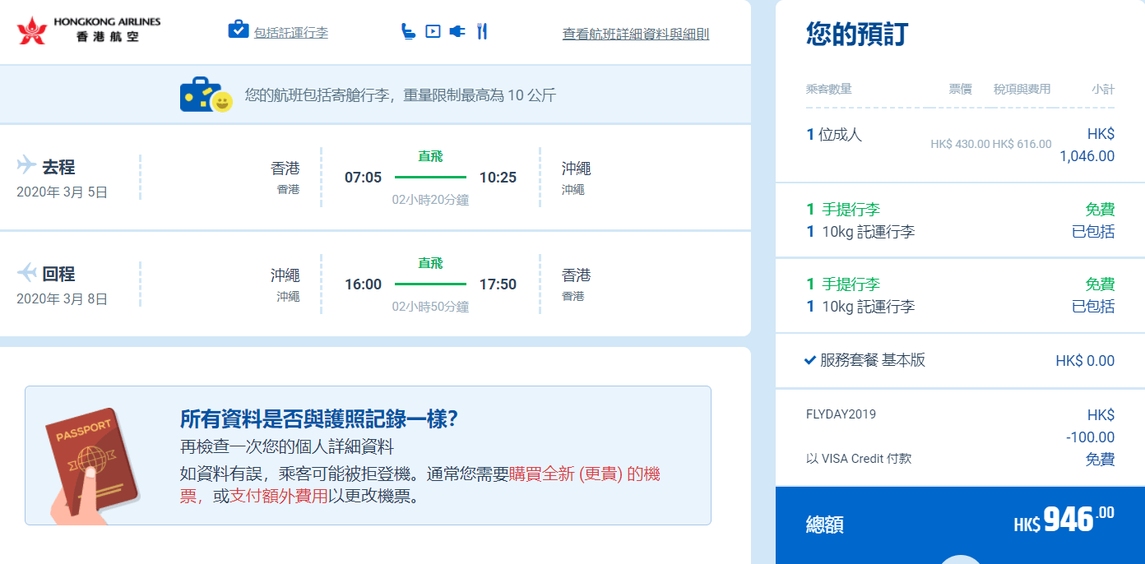Click the HK$ 616.00 taxes value
Viewport: 1145px width, 564px height.
tap(1022, 144)
